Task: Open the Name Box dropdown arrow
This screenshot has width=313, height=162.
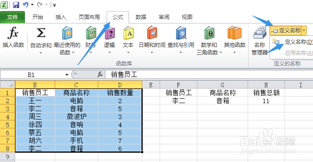Action: pyautogui.click(x=67, y=75)
